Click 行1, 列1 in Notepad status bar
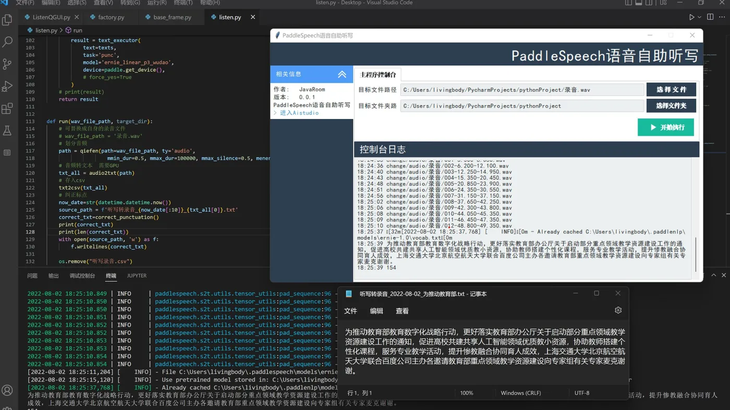 (360, 393)
